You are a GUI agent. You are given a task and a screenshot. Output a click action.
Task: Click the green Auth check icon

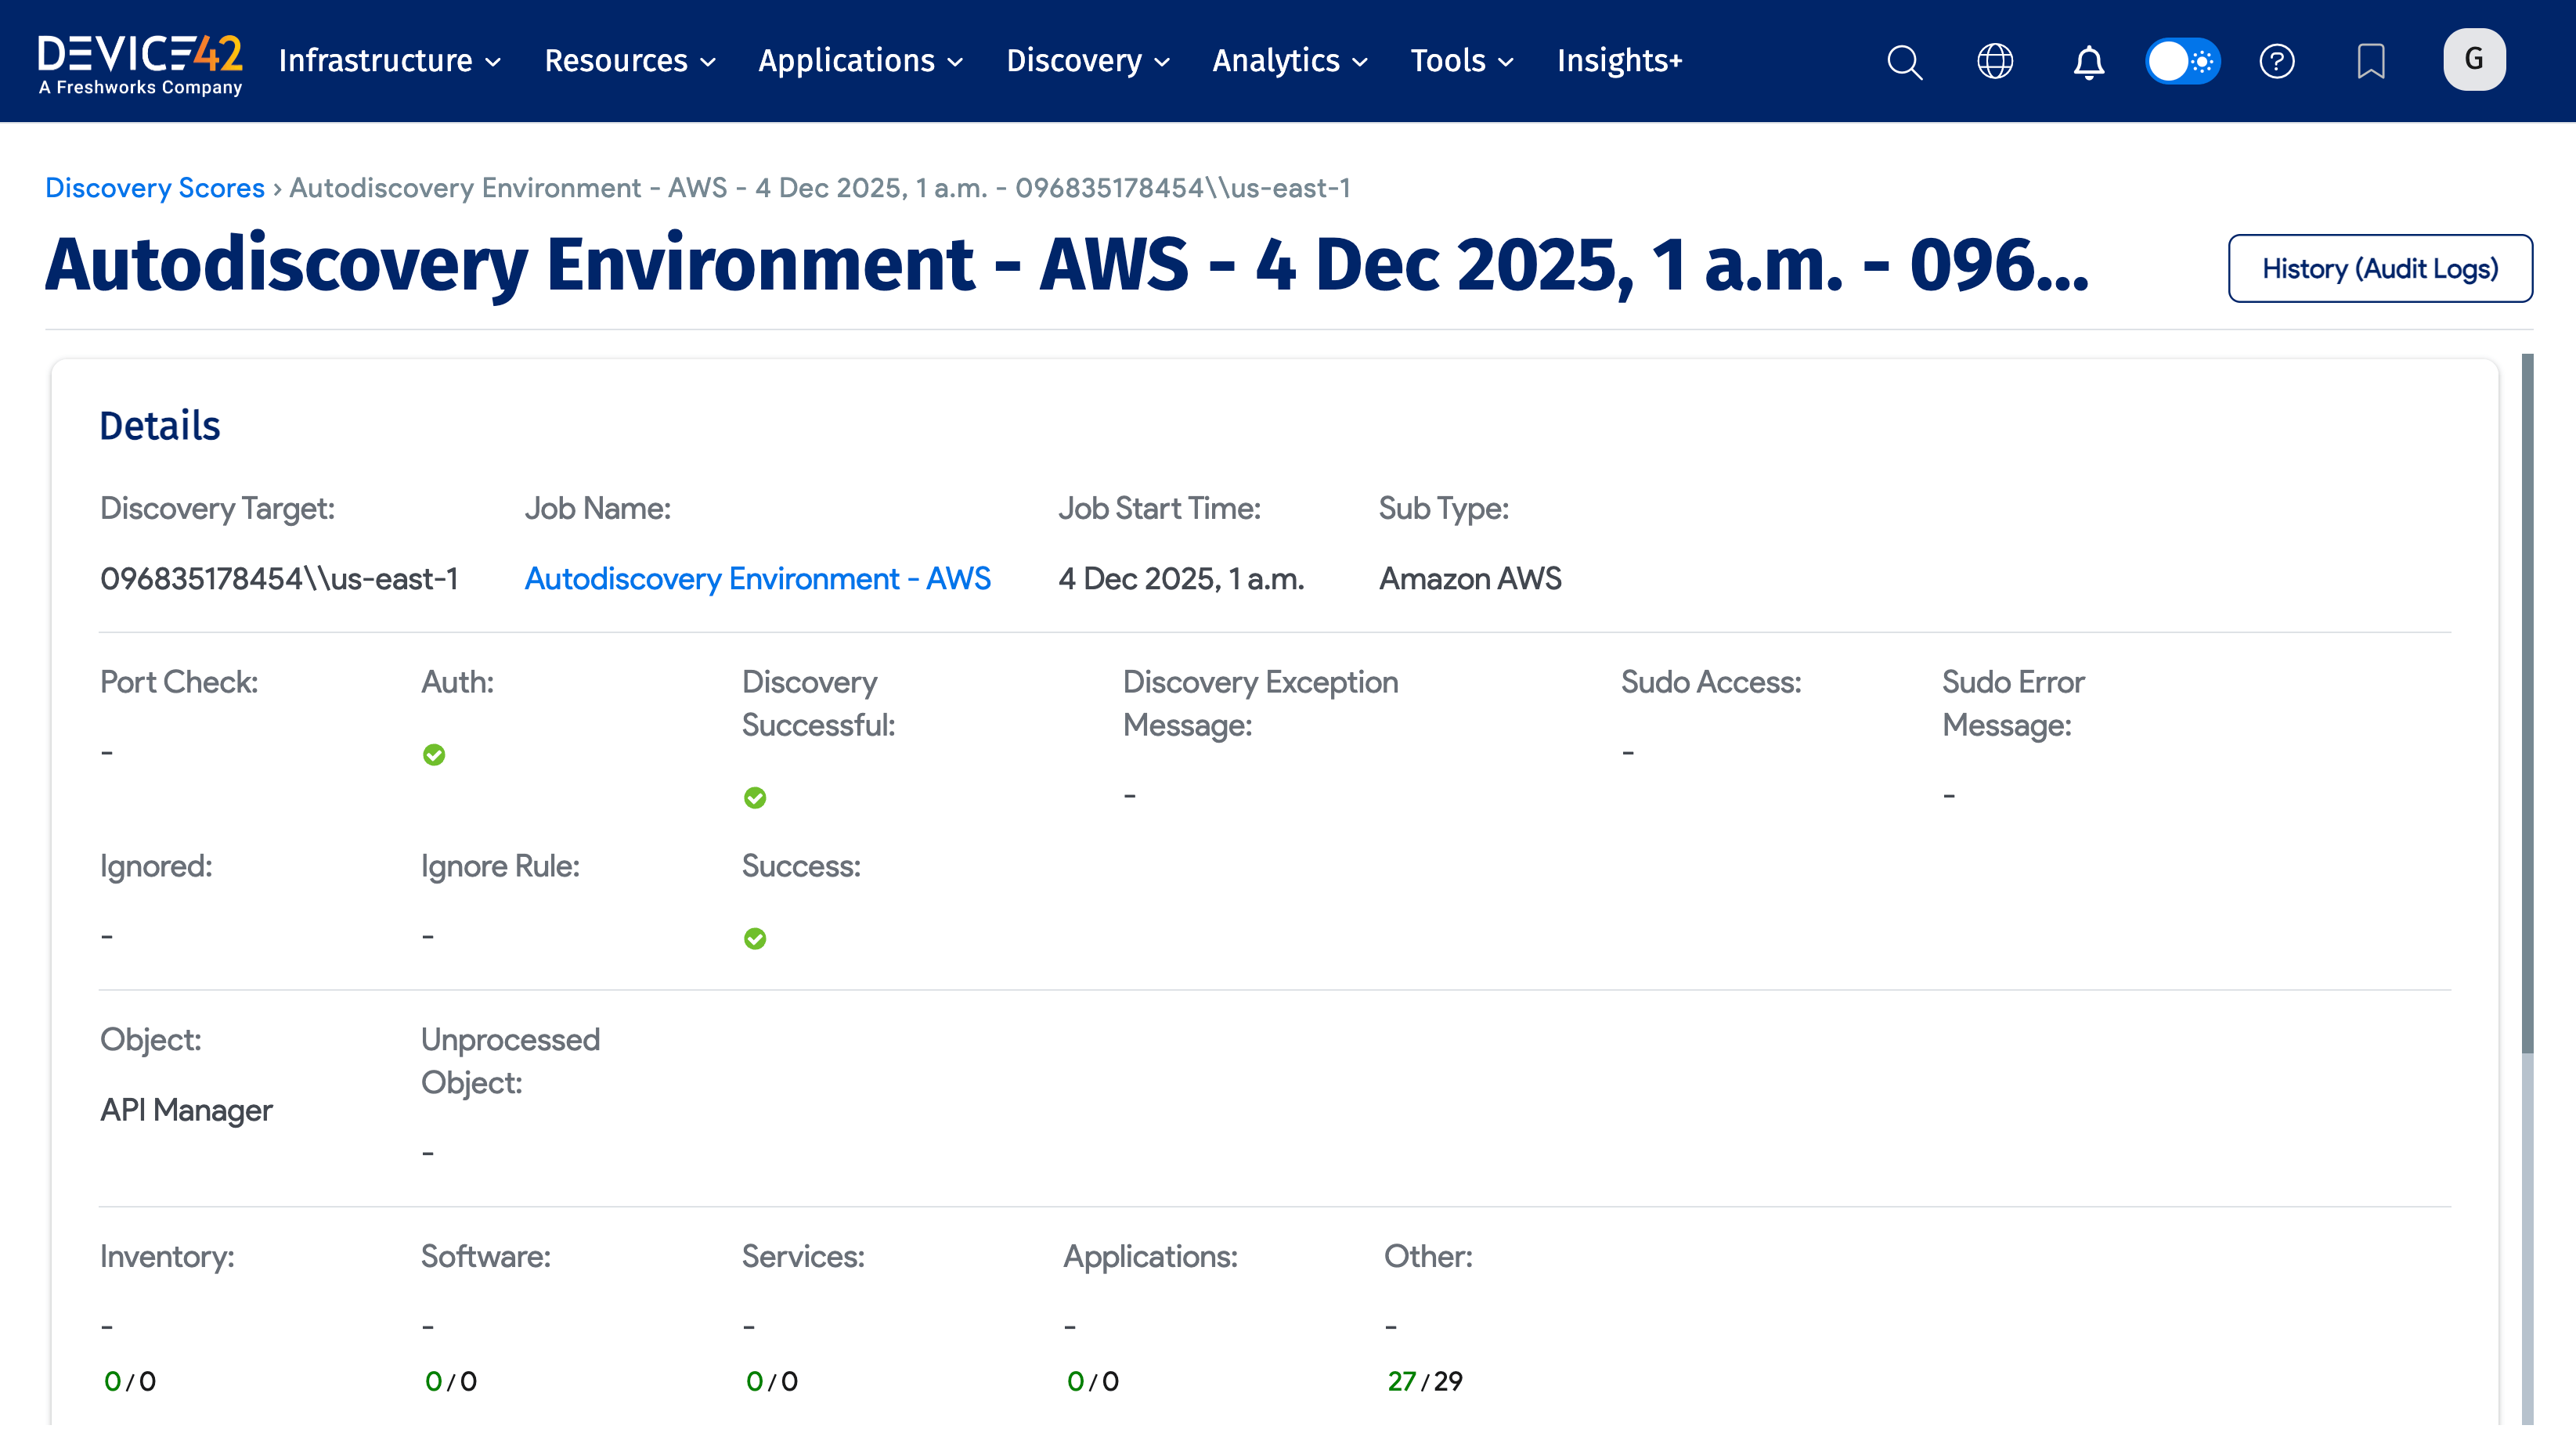[434, 754]
